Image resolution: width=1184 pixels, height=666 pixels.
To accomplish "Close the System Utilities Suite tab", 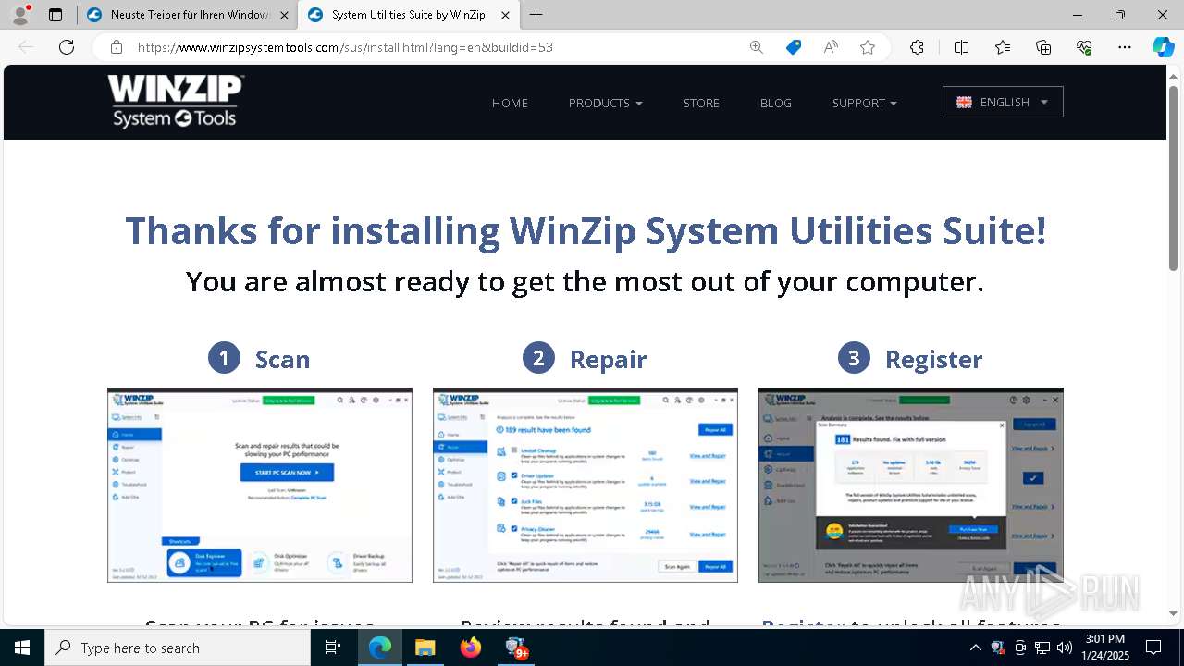I will (x=505, y=15).
